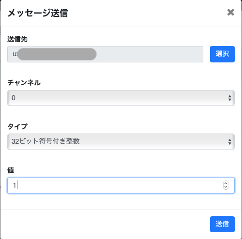Click the 32ビット符号付き整数 option text

[45, 141]
